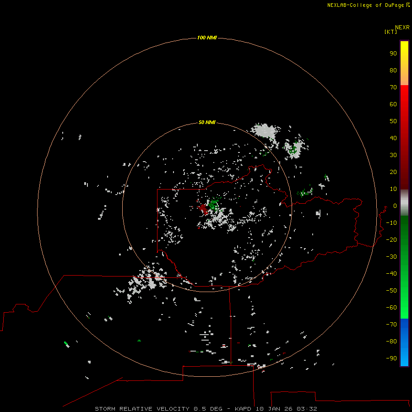Click the -50 value on the velocity scale
Image resolution: width=412 pixels, height=412 pixels.
pos(391,291)
